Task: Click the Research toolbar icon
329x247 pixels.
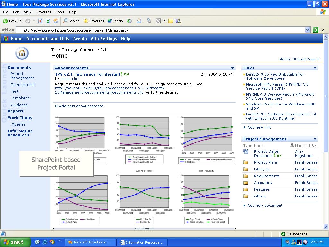Action: 178,21
